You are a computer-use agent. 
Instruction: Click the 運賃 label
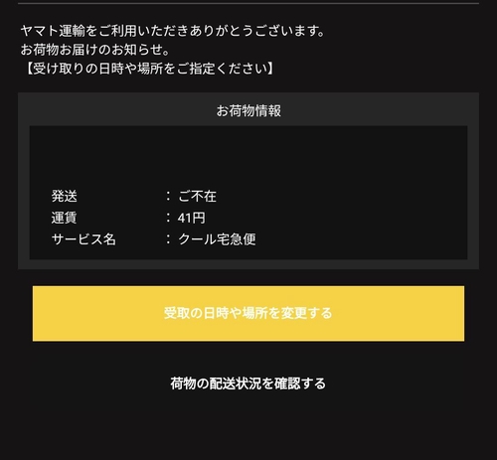tap(65, 218)
